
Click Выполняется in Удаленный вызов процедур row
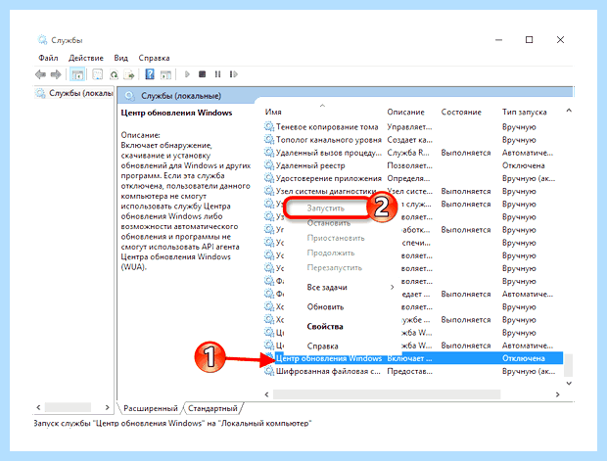pyautogui.click(x=466, y=153)
